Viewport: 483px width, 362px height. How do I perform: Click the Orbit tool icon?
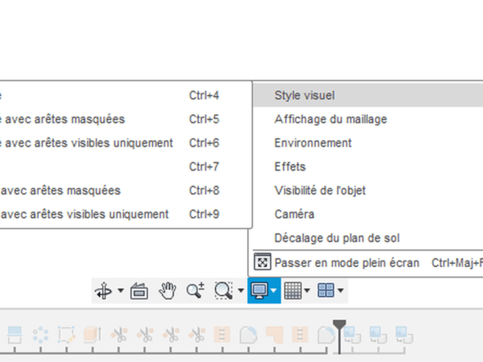click(104, 290)
